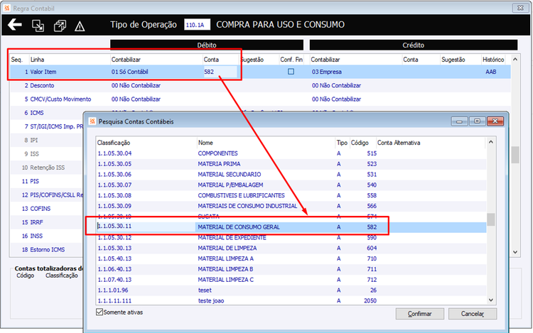Click the accounts list scrollbar thumb
The image size is (533, 333).
490,219
